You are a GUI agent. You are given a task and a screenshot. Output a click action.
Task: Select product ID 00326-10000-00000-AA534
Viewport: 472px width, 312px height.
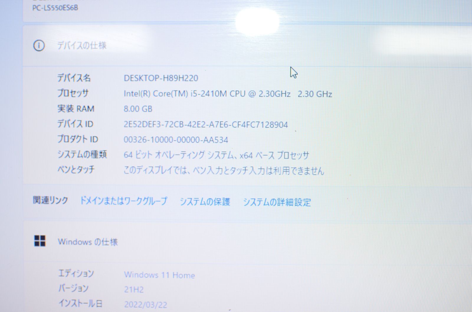(x=176, y=140)
